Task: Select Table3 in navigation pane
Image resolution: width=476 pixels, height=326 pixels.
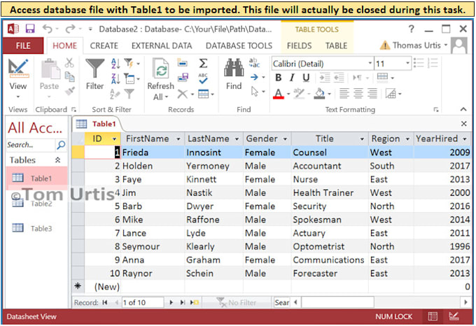Action: 36,228
